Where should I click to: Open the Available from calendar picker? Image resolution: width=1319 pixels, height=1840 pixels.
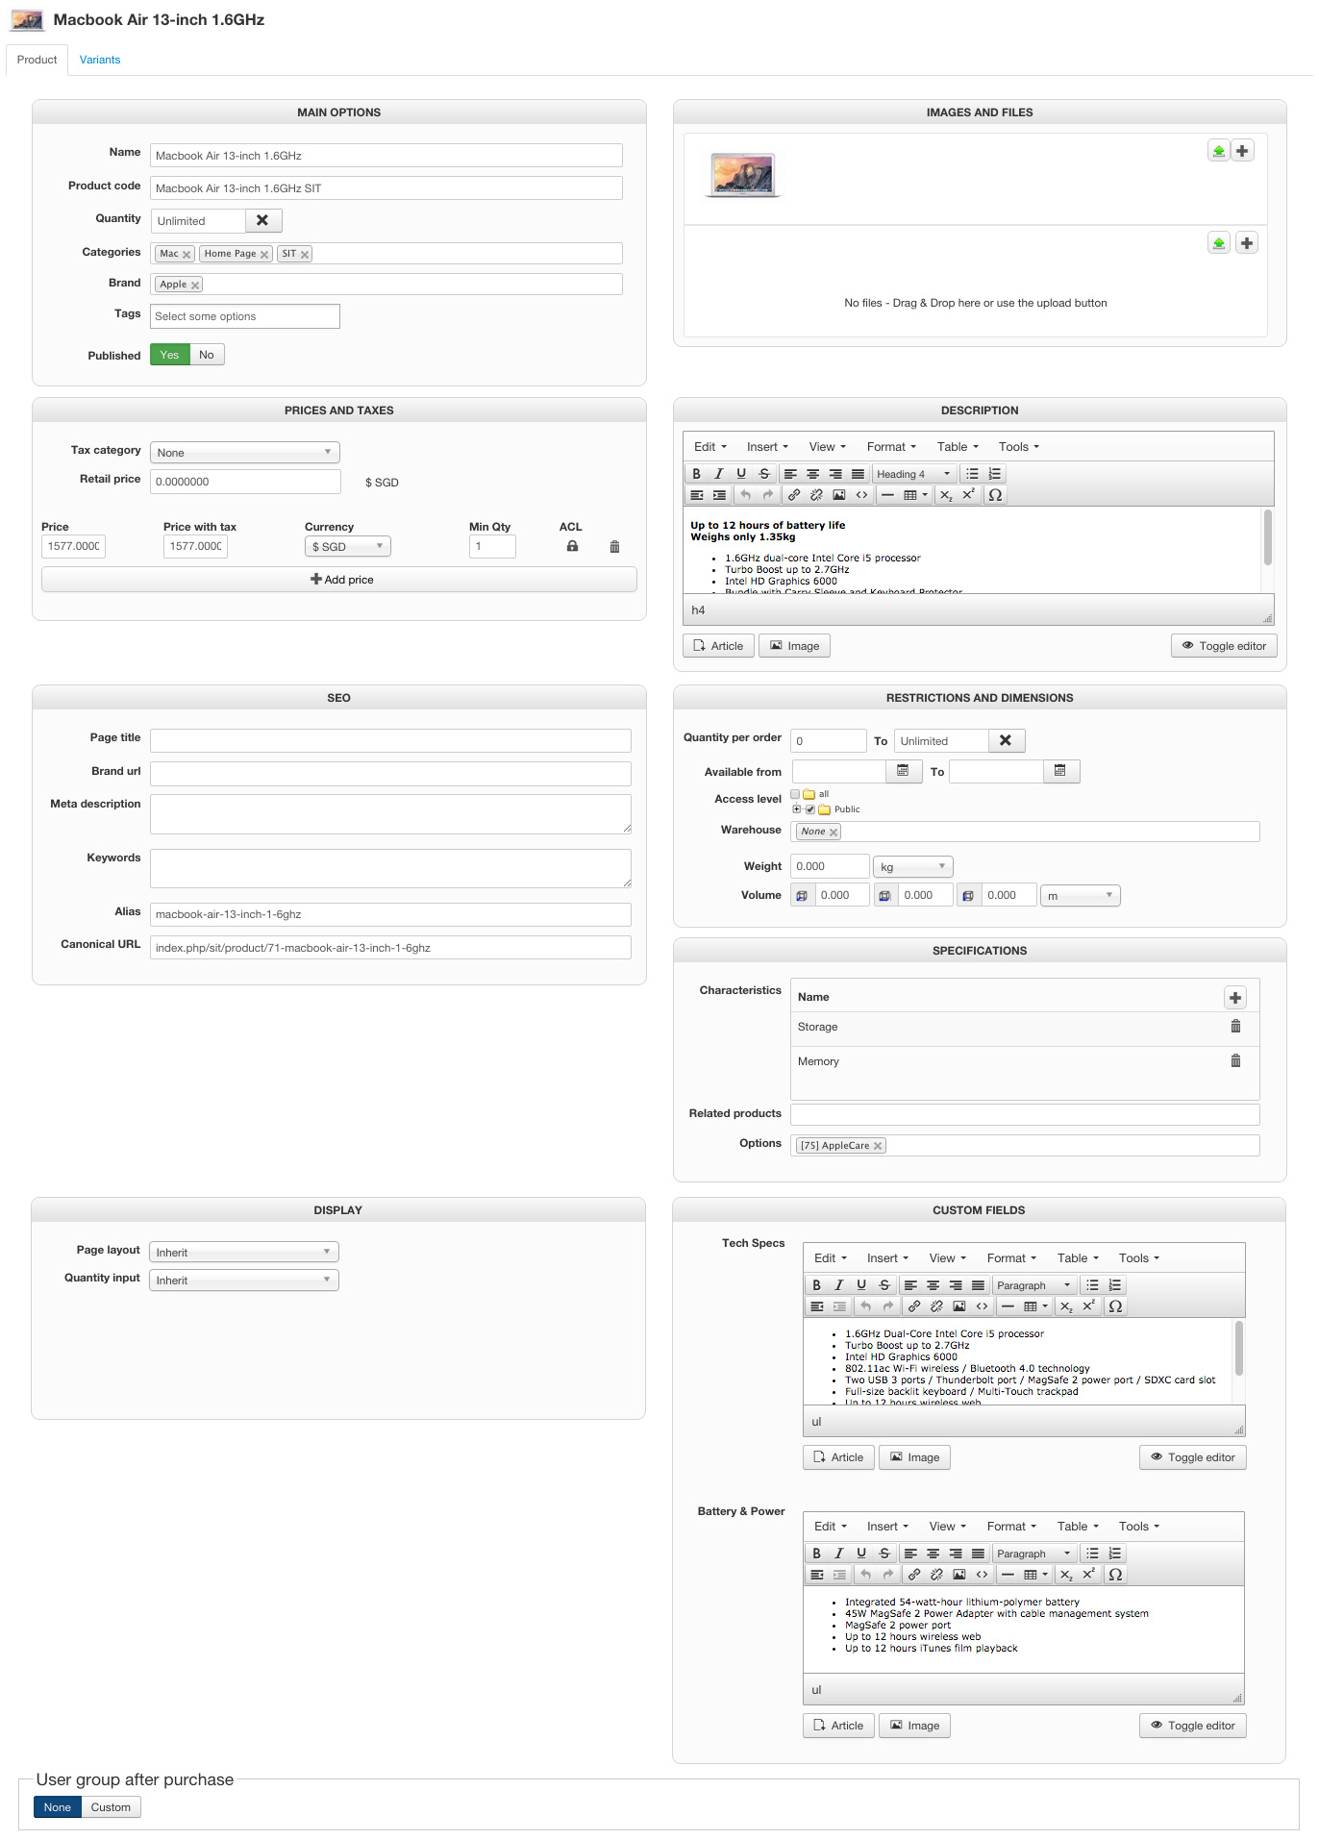(x=903, y=771)
